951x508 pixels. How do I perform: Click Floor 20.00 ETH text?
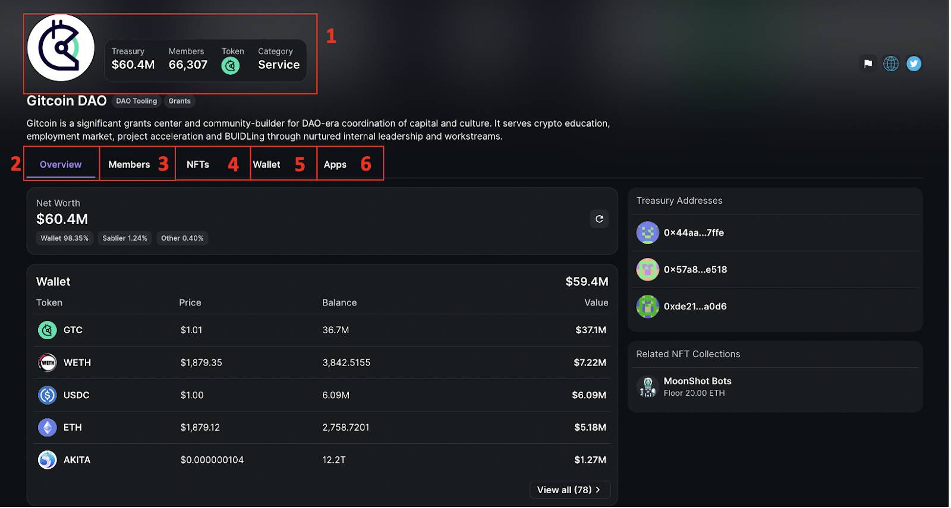pyautogui.click(x=694, y=393)
